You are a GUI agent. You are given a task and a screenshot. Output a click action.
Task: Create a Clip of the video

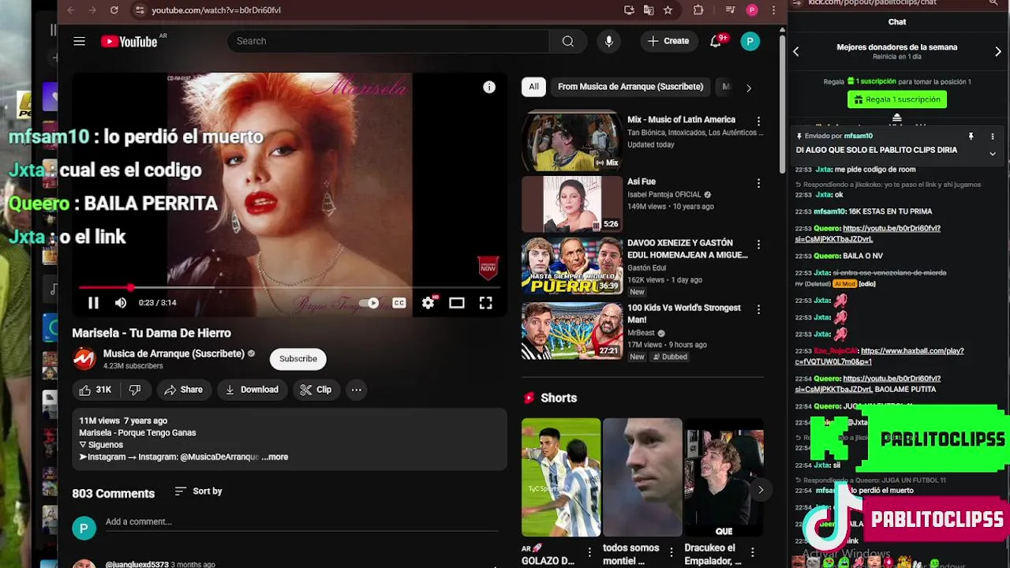click(x=316, y=390)
